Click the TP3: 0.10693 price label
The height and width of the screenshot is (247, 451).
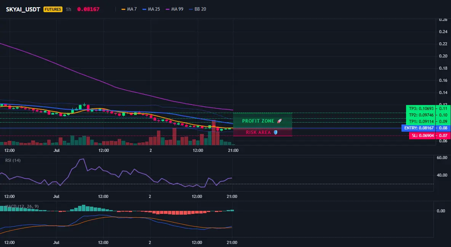point(421,109)
